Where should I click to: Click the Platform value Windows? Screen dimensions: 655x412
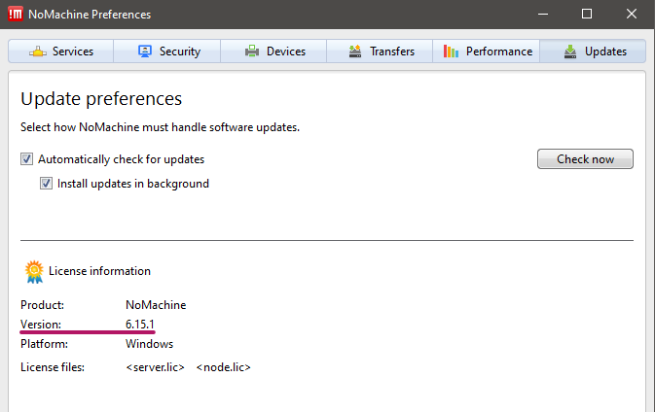[x=149, y=344]
